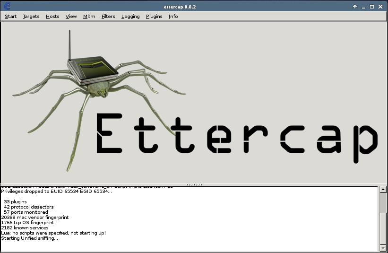Open the Targets menu
Image resolution: width=388 pixels, height=253 pixels.
pyautogui.click(x=31, y=17)
